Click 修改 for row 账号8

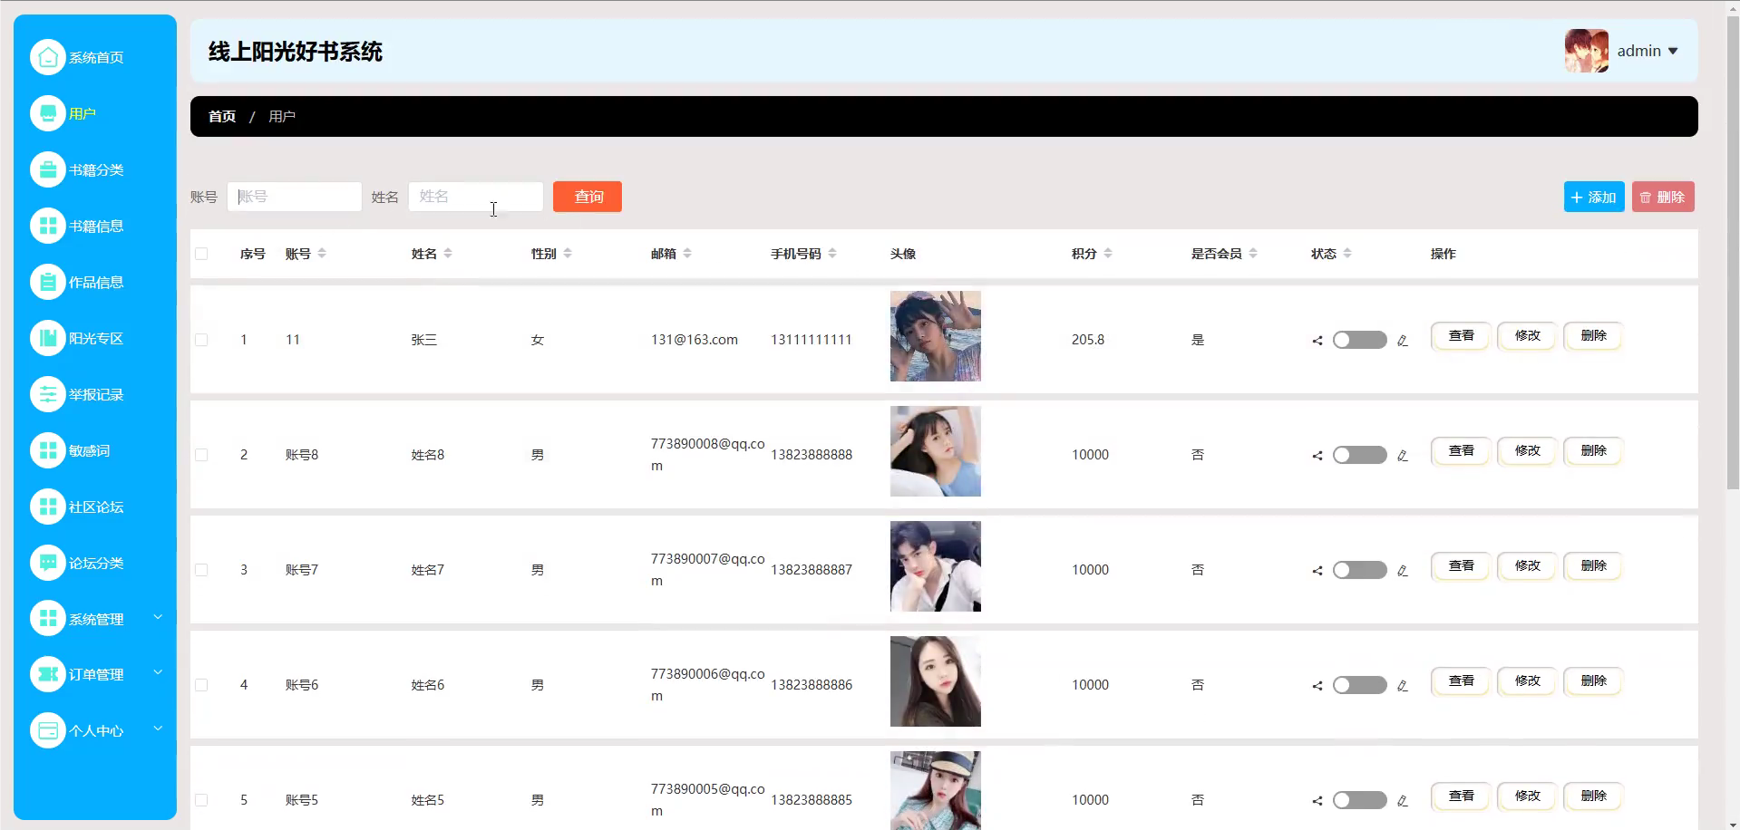tap(1527, 451)
